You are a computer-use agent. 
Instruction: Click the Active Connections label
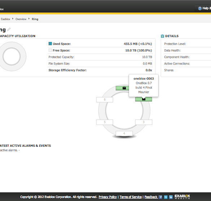(177, 63)
